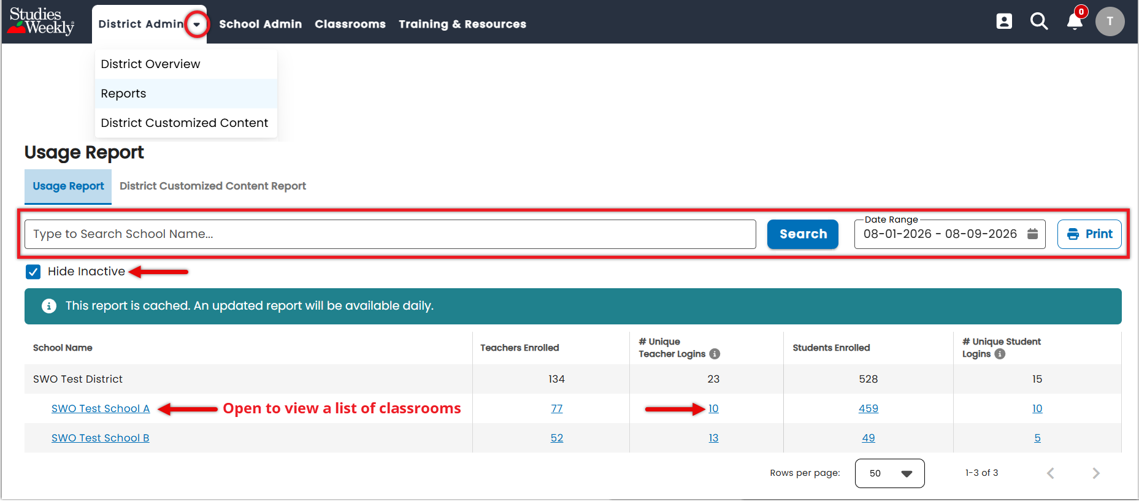Click students enrolled 49 link
Screen dimensions: 1139x501
(x=869, y=438)
